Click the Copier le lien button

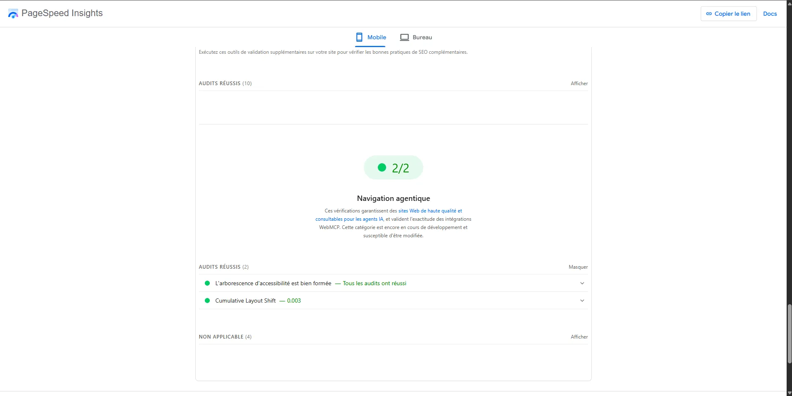tap(728, 14)
